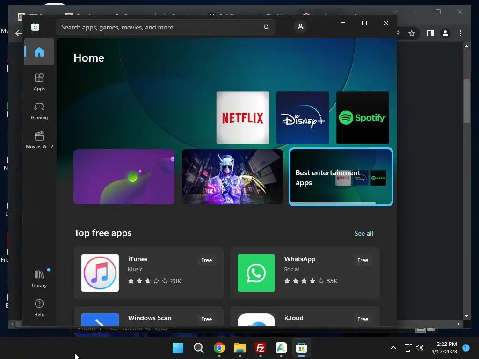Open clock showing 2:22 PM
Screen dimensions: 479x359
[x=444, y=348]
